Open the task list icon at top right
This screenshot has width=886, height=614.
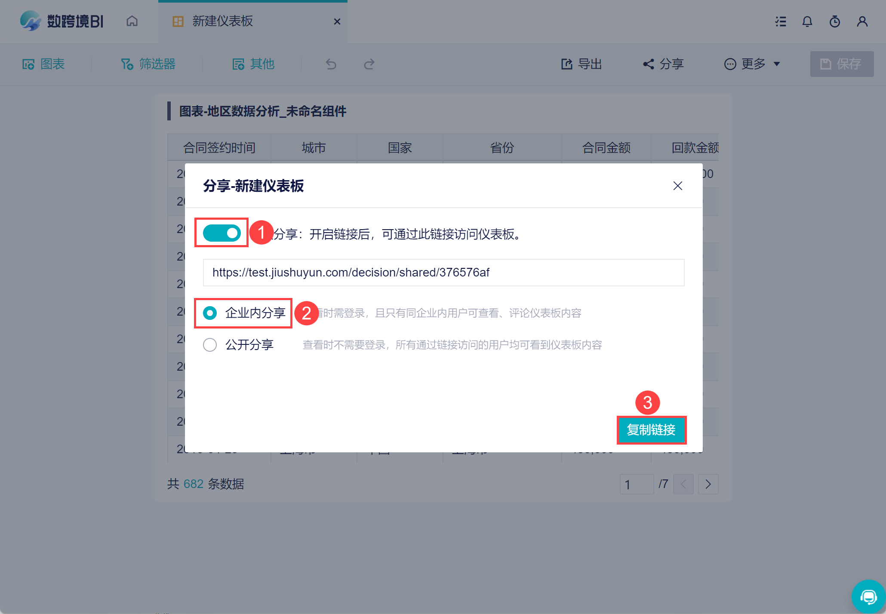[x=781, y=21]
